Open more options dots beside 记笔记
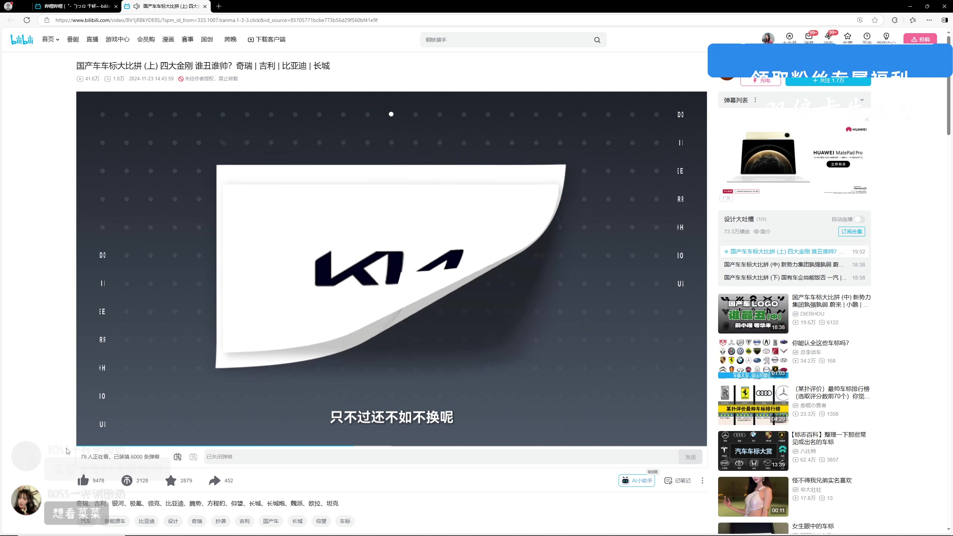The height and width of the screenshot is (536, 953). tap(702, 481)
